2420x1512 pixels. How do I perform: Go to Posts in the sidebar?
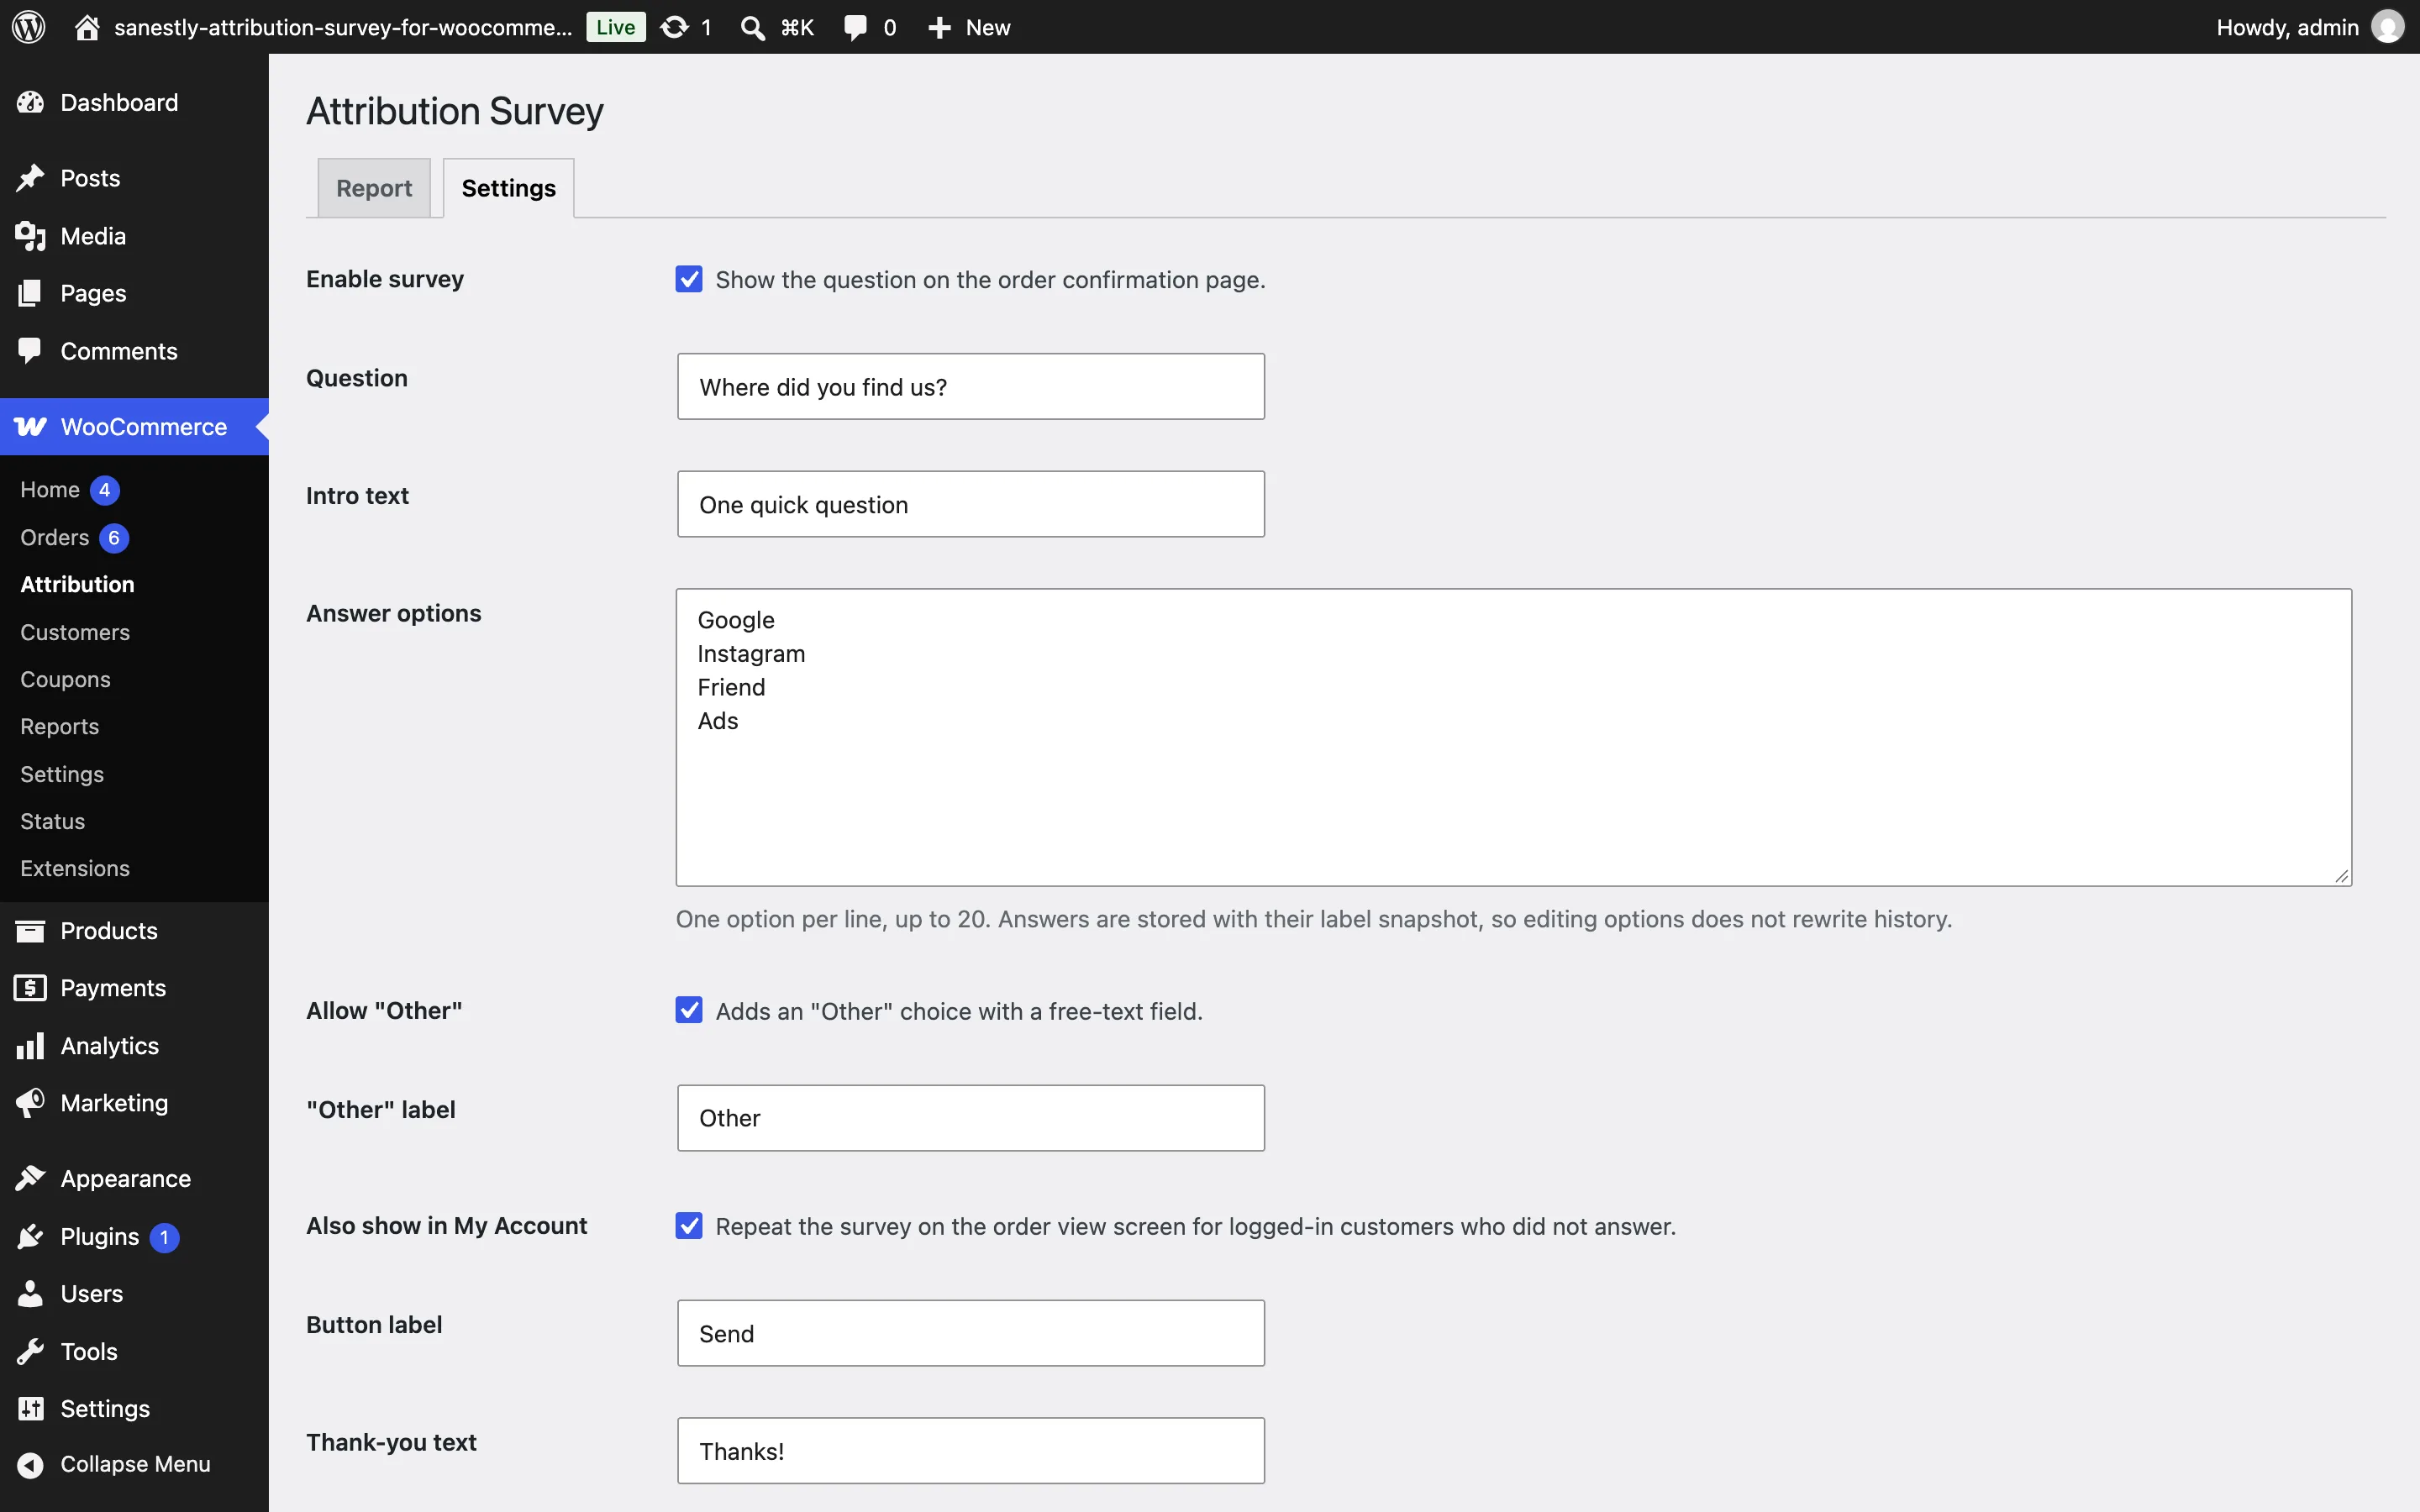click(x=134, y=178)
